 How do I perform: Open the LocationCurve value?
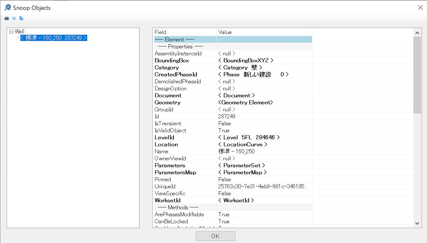(x=243, y=144)
